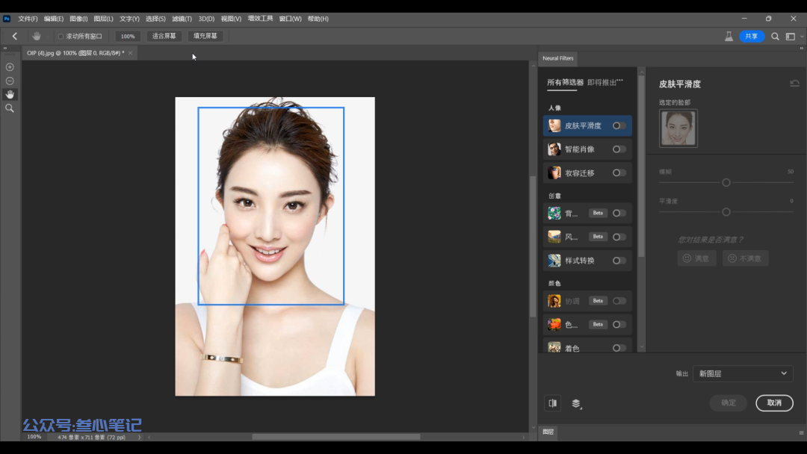Viewport: 807px width, 454px height.
Task: Open the 帮助(H) menu
Action: tap(318, 19)
